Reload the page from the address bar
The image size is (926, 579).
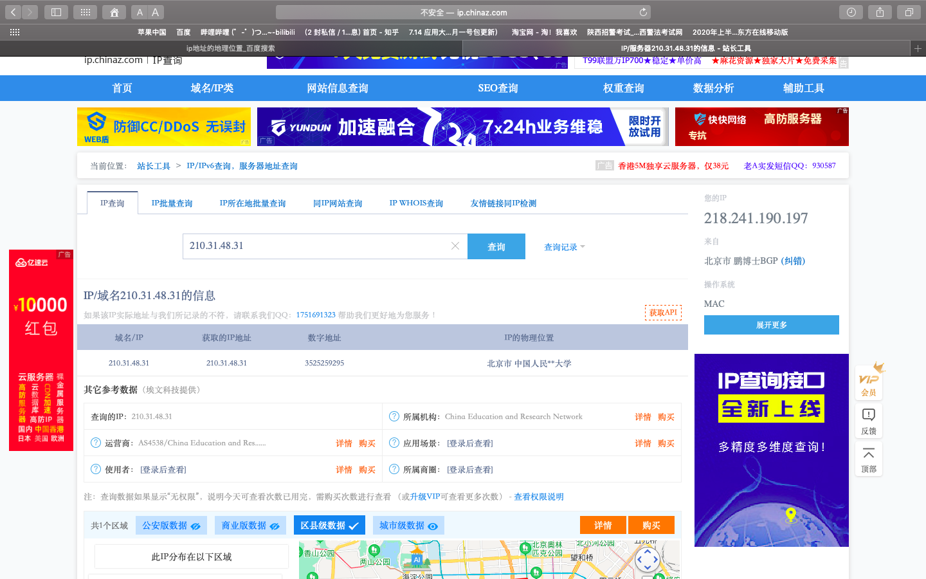[x=643, y=12]
